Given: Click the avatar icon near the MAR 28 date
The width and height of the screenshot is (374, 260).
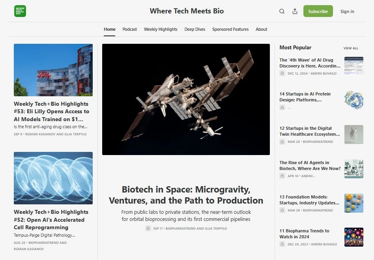Looking at the screenshot, I should (x=282, y=210).
